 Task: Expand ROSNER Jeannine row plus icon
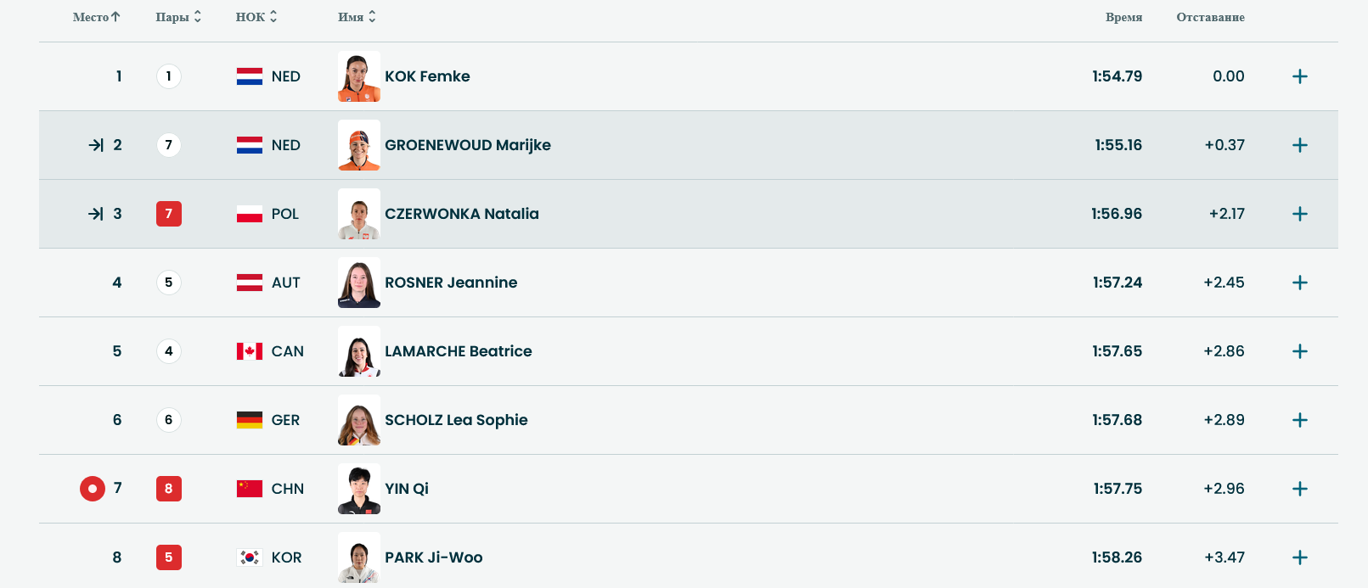coord(1299,283)
